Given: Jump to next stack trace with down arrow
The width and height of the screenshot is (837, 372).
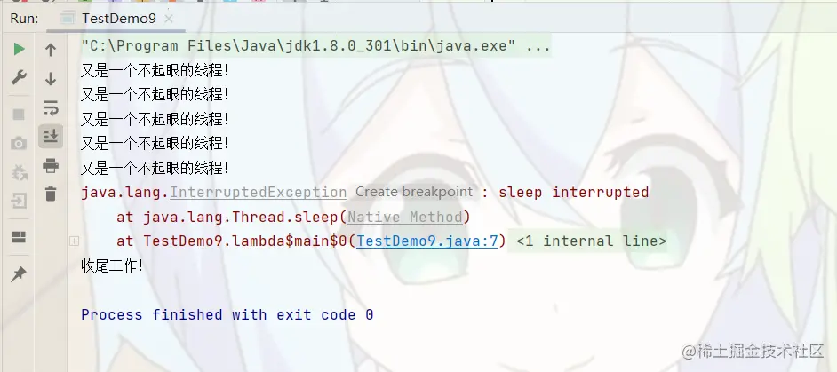Looking at the screenshot, I should (51, 79).
